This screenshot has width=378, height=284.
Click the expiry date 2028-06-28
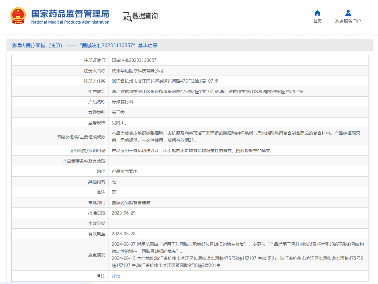(124, 234)
